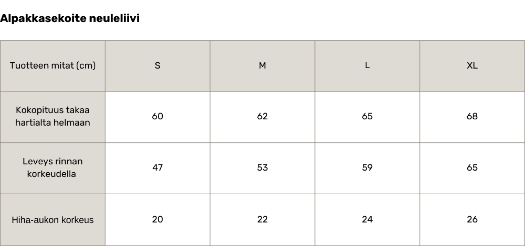Viewport: 525px width, 246px height.
Task: Select the Tuotteen mitat (cm) header cell
Action: pos(52,65)
